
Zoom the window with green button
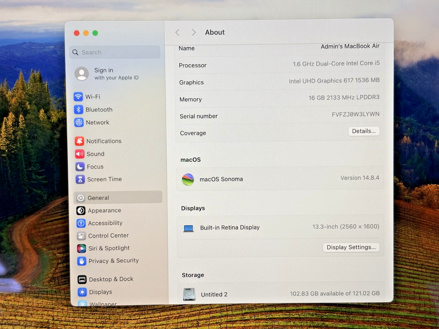coord(95,33)
